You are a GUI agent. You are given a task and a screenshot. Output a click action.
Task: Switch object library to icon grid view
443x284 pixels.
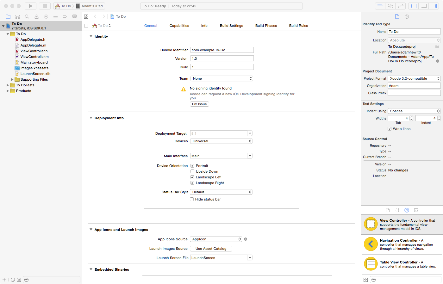tap(365, 280)
